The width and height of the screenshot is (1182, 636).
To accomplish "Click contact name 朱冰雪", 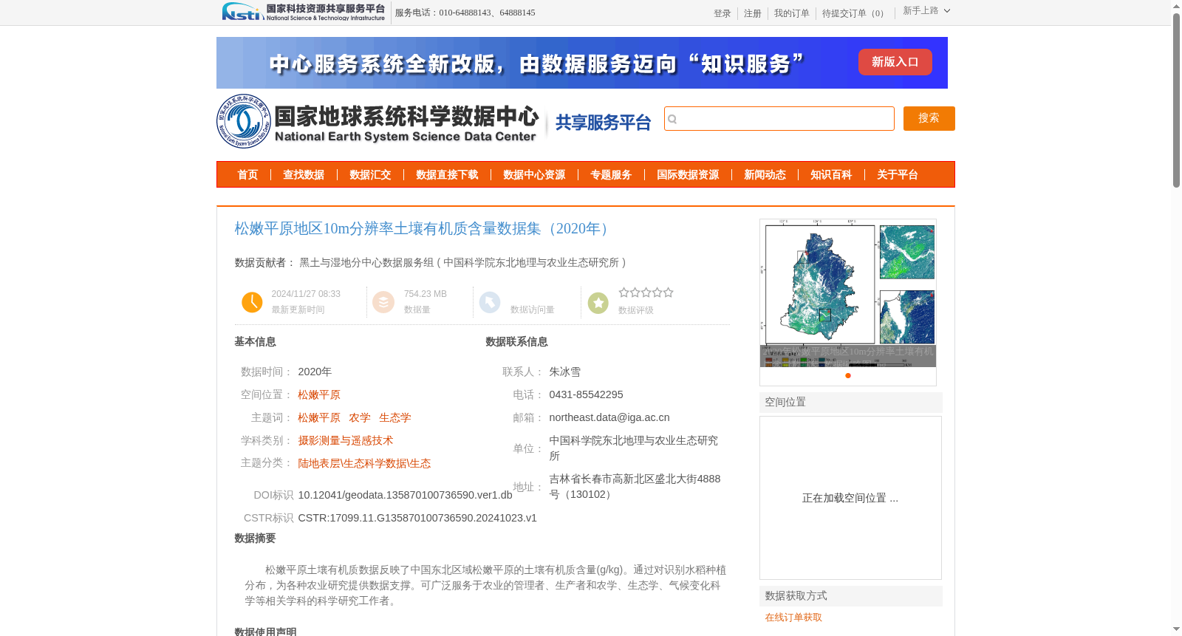I will point(565,372).
